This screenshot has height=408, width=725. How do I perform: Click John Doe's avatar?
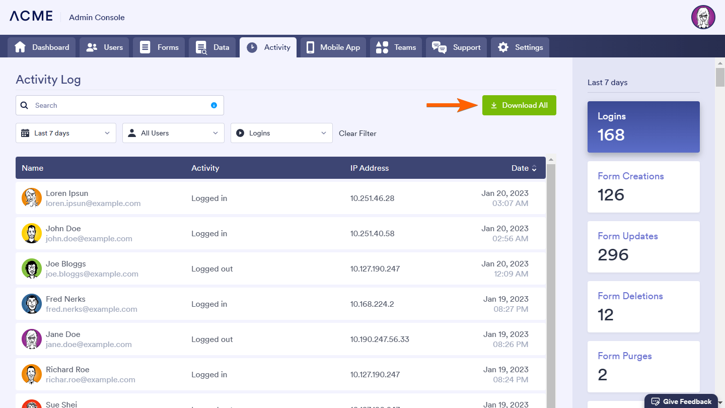click(x=32, y=233)
